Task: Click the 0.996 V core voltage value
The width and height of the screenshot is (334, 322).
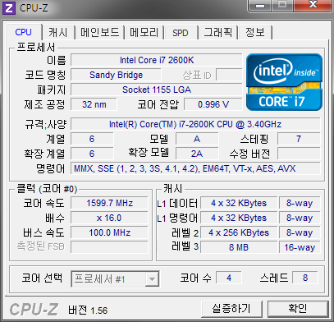Action: coord(213,104)
